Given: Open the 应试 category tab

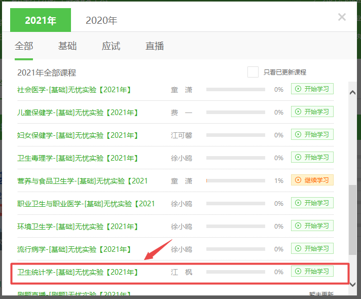Looking at the screenshot, I should (x=111, y=46).
